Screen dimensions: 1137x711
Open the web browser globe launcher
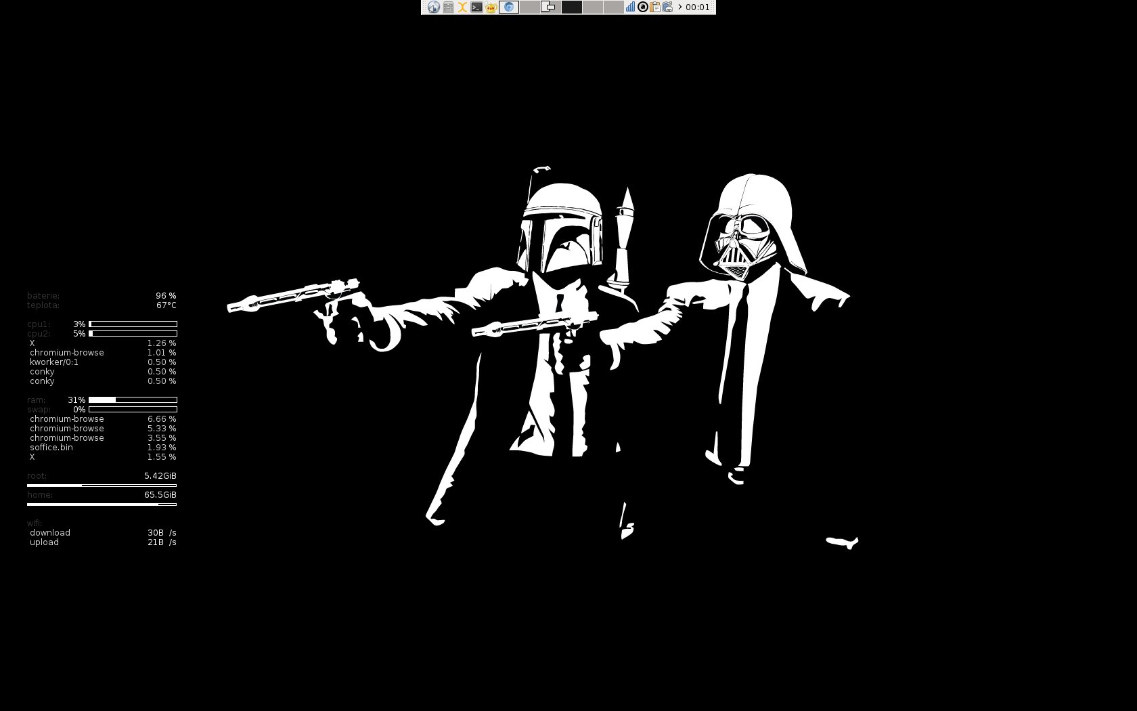pos(433,7)
